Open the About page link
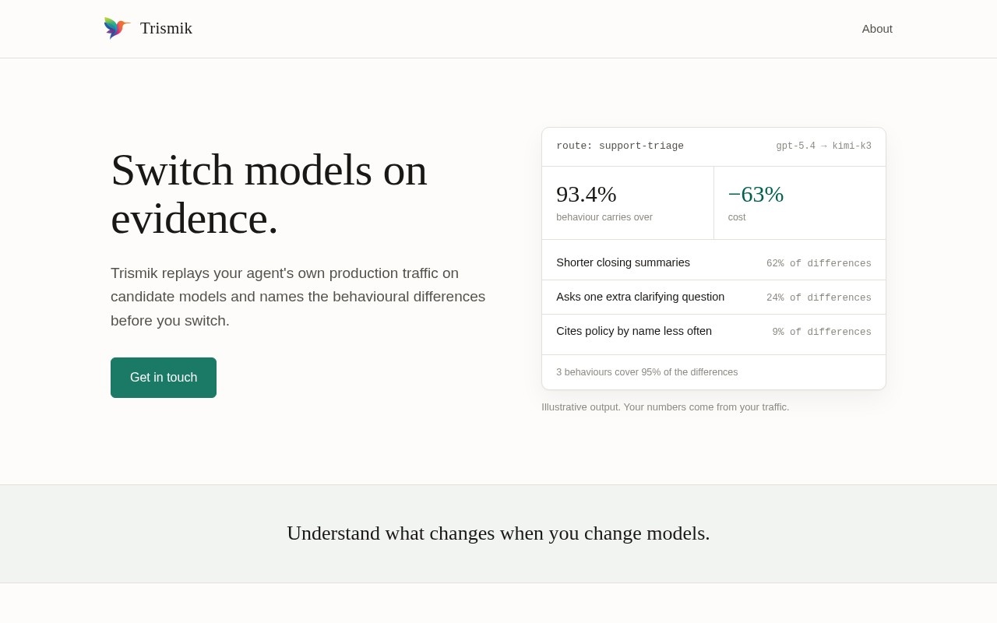Screen dimensions: 997x623 click(x=877, y=29)
